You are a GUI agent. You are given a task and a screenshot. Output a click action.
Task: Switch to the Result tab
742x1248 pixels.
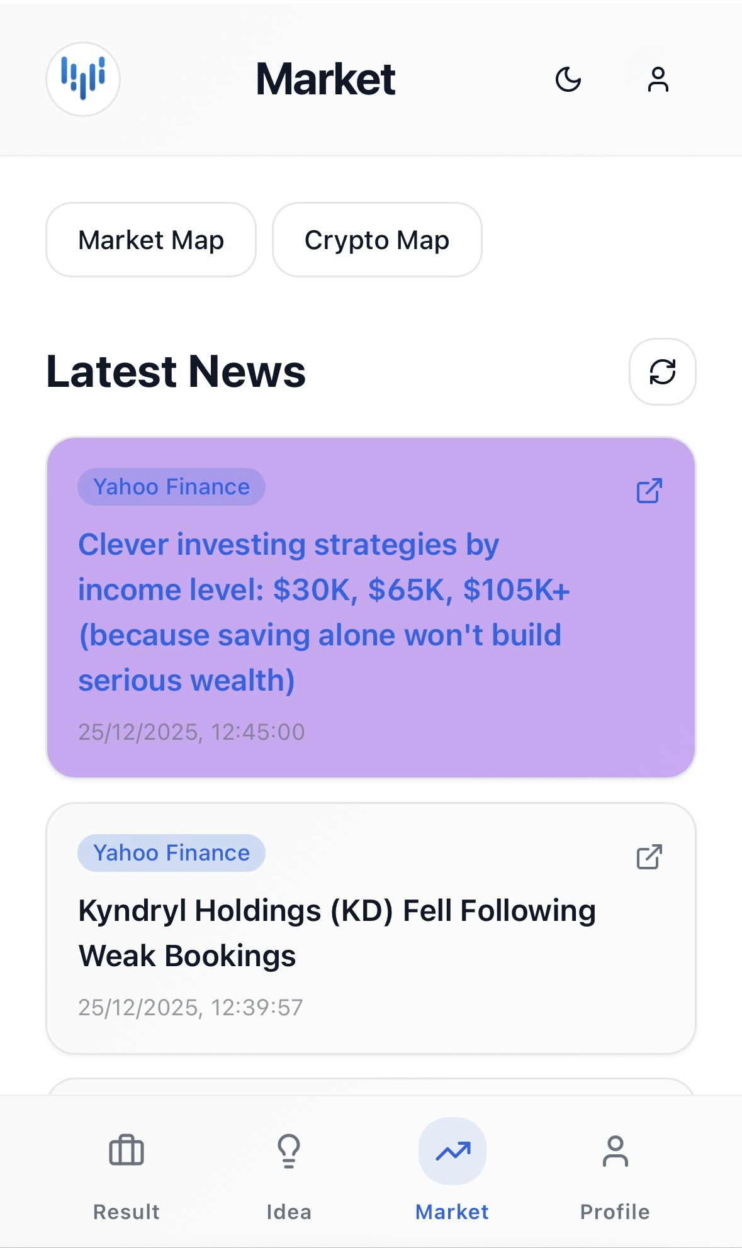tap(125, 1212)
